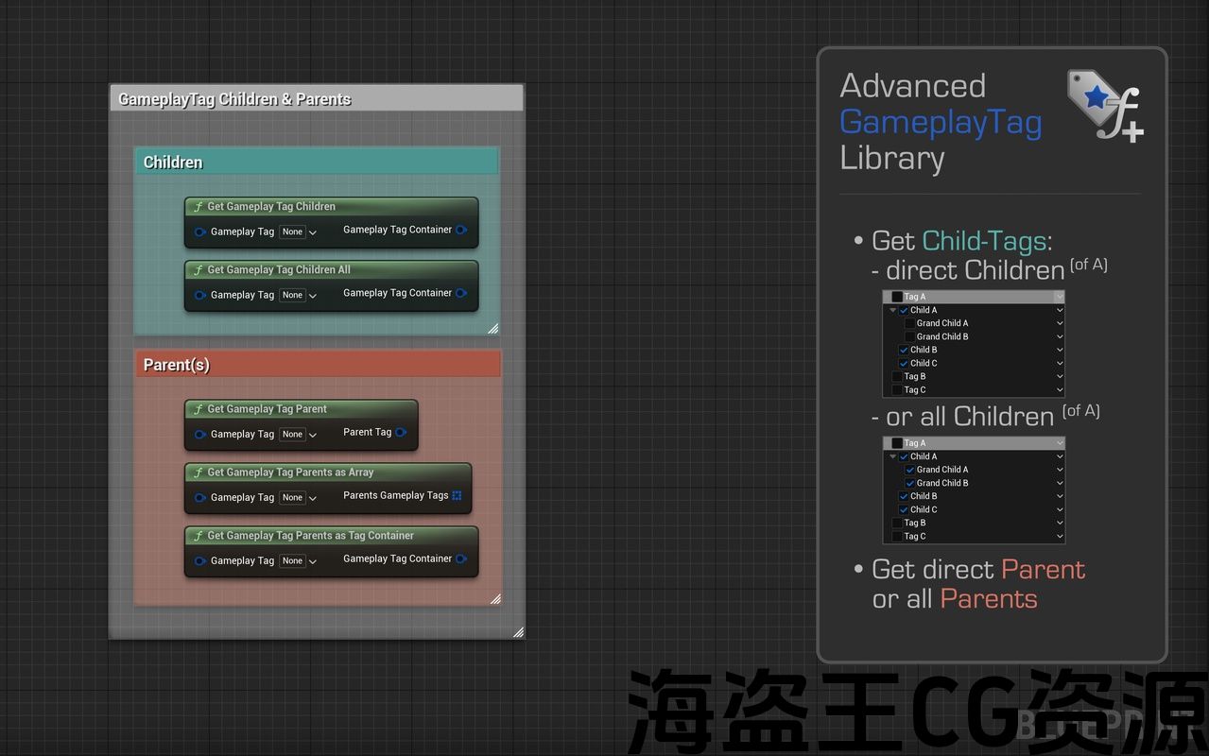Select Tag A header row in all Children list

(x=974, y=443)
